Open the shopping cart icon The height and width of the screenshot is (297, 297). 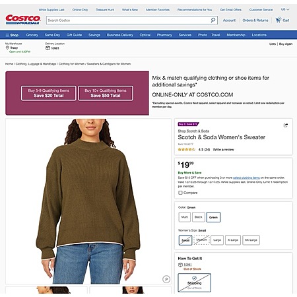tap(278, 20)
